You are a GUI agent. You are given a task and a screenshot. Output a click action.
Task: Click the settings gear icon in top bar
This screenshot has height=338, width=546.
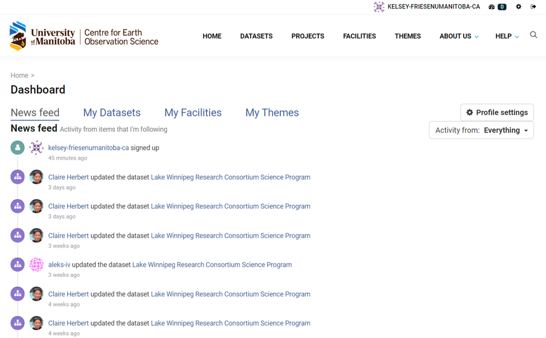point(518,7)
